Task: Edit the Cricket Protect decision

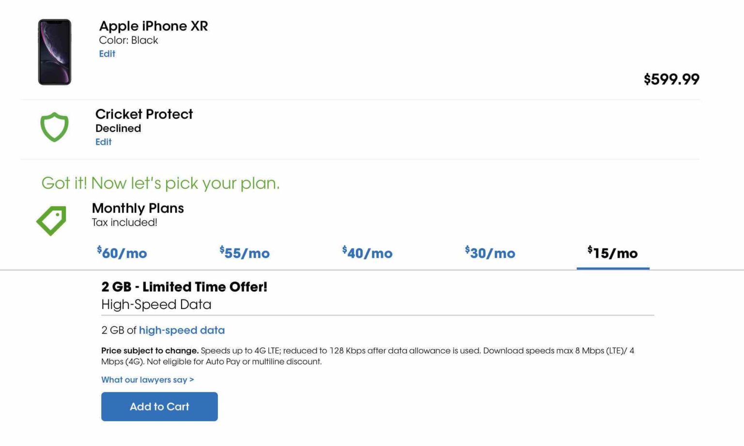Action: (x=104, y=142)
